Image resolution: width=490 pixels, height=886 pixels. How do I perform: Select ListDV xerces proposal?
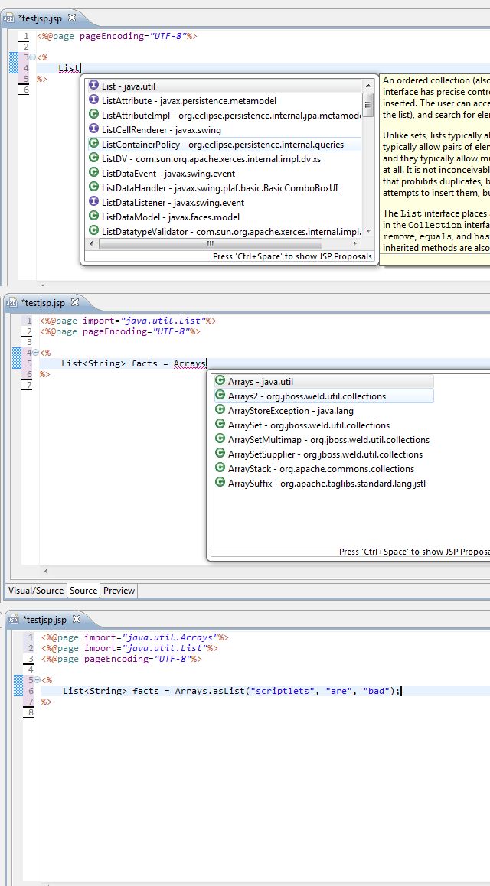tap(225, 159)
